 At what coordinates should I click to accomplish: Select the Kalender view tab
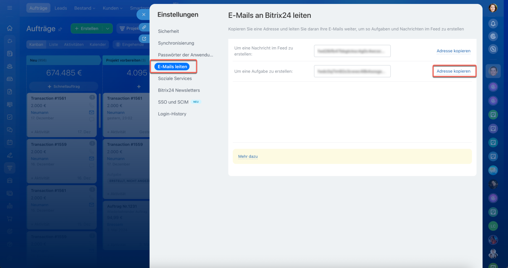[98, 44]
